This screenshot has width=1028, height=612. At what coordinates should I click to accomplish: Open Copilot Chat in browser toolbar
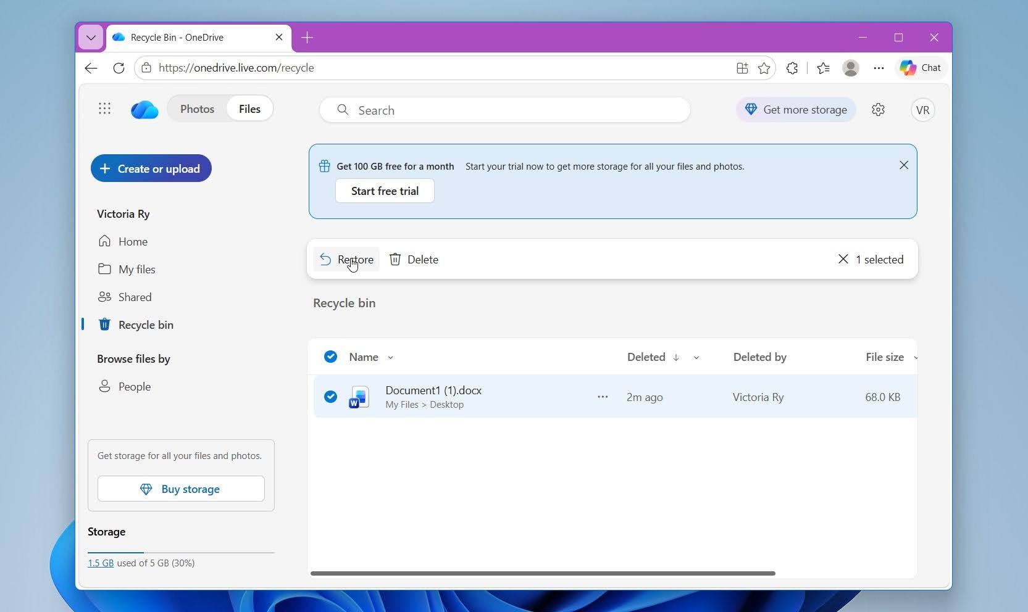tap(920, 68)
